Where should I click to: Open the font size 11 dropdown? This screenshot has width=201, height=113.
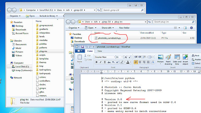click(x=122, y=57)
